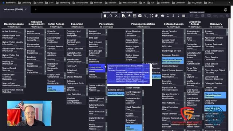Download the layer as JSON

click(129, 16)
